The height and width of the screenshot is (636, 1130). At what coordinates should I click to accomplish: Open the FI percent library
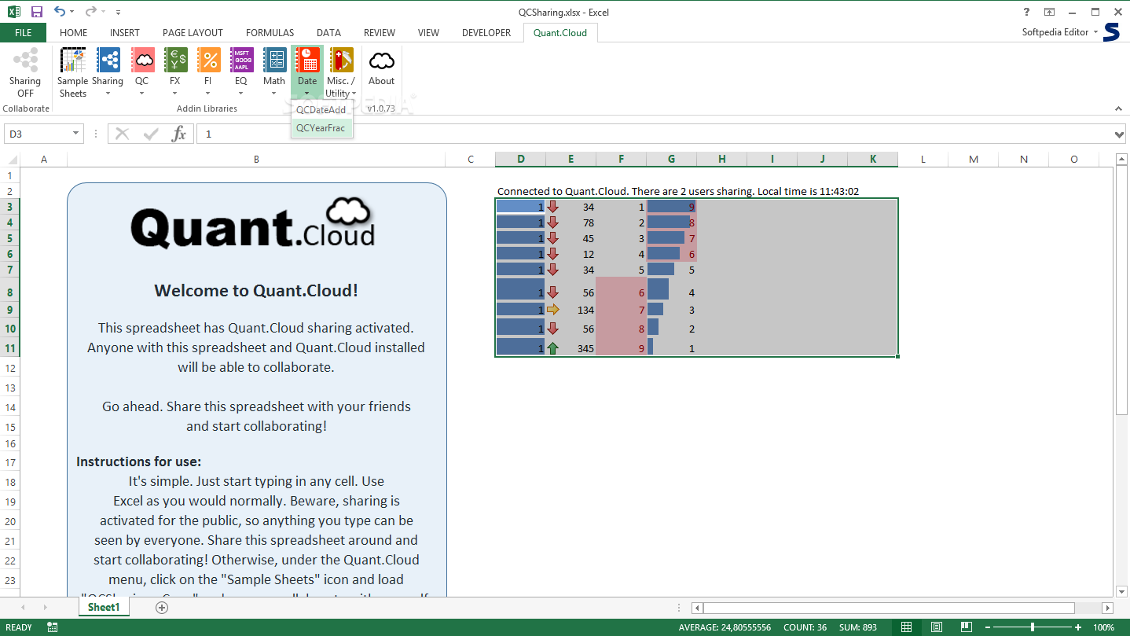[x=208, y=72]
